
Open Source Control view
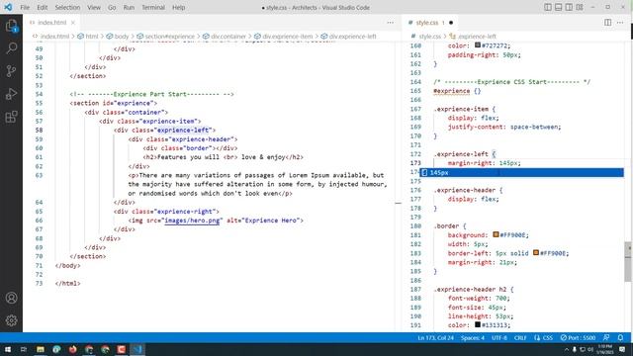click(x=11, y=71)
